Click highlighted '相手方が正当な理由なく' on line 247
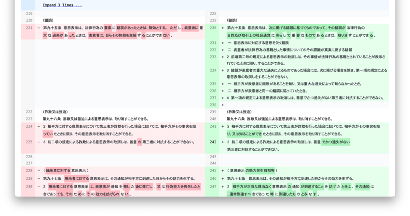The image size is (410, 216). pos(252,187)
